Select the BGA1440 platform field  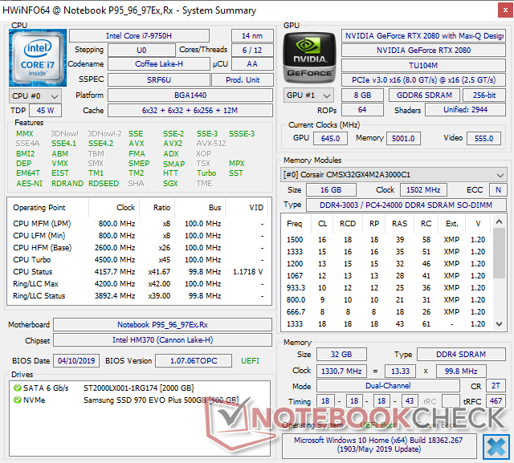190,95
